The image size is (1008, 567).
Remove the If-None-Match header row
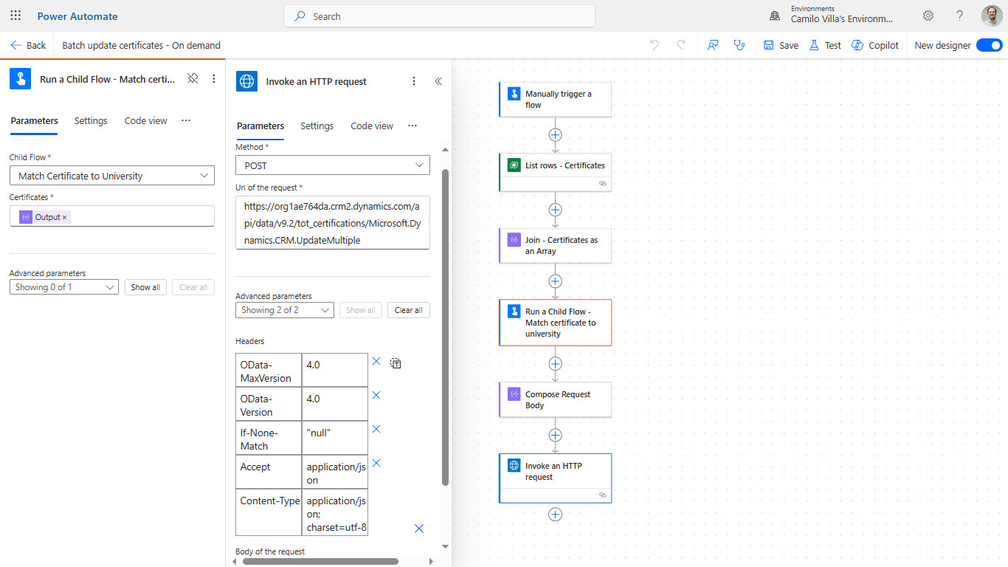376,429
